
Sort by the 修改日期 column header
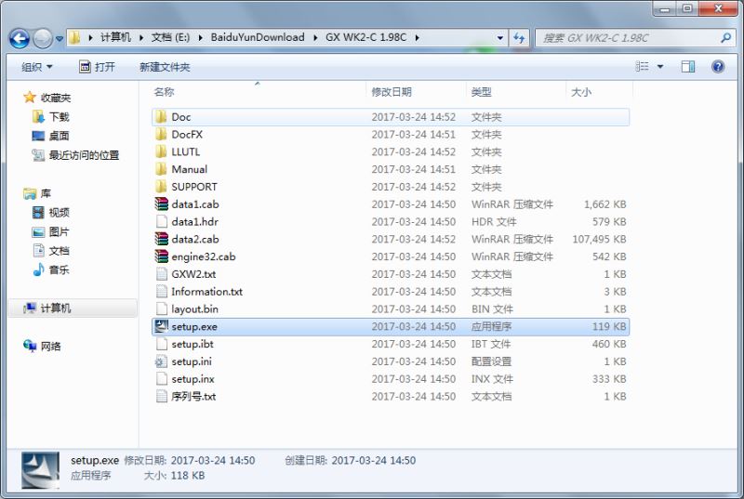(392, 92)
